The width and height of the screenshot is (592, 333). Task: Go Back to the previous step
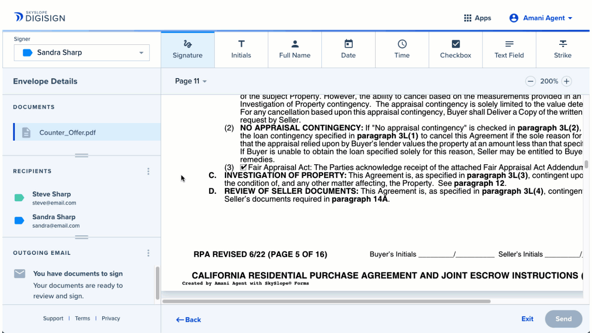[188, 320]
